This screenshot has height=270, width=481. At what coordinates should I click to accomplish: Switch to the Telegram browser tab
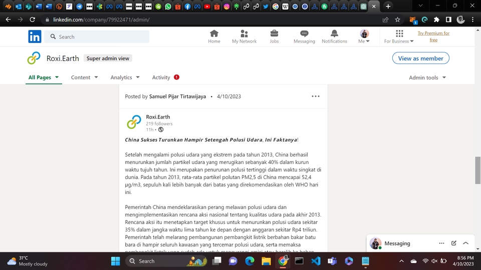point(79,6)
